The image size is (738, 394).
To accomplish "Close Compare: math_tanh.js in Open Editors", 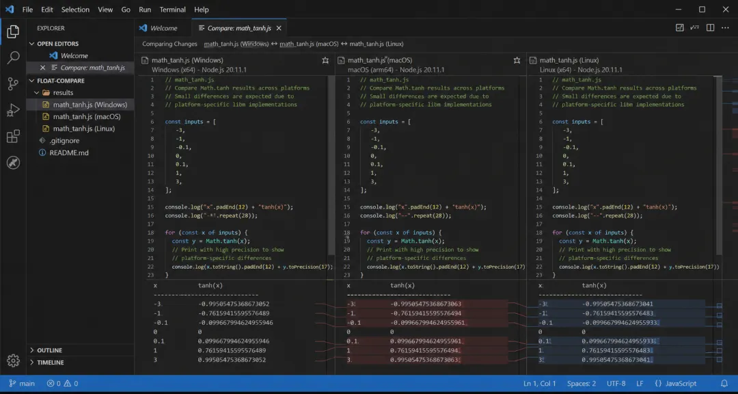I will coord(43,68).
